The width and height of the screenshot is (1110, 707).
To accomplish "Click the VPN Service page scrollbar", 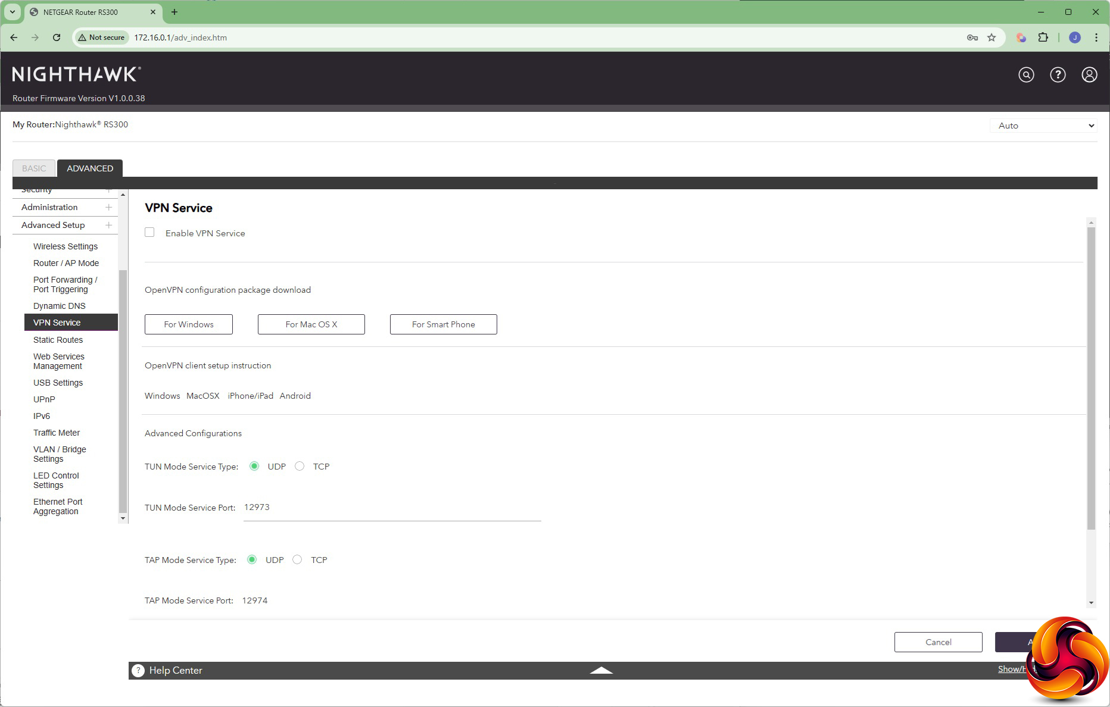I will [1091, 378].
